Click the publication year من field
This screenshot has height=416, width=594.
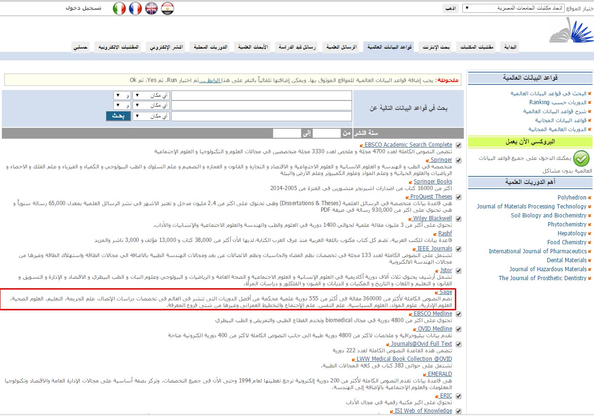(x=327, y=133)
